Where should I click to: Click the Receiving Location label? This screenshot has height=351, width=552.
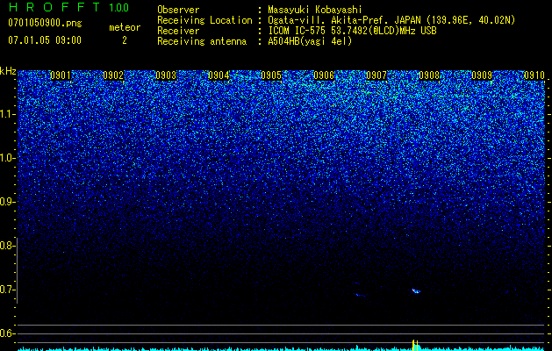pyautogui.click(x=204, y=20)
